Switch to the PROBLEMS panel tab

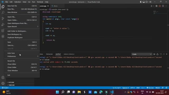click(x=49, y=54)
